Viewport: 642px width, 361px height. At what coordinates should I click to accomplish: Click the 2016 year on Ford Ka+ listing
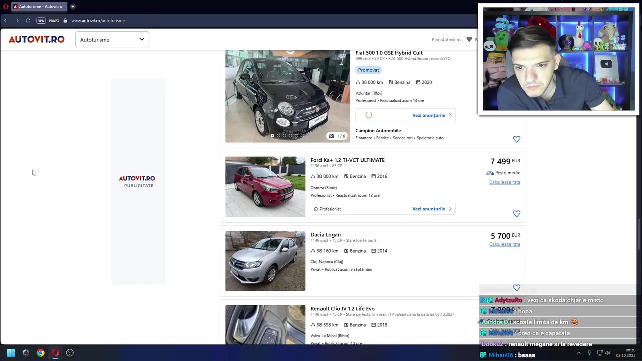pos(379,176)
